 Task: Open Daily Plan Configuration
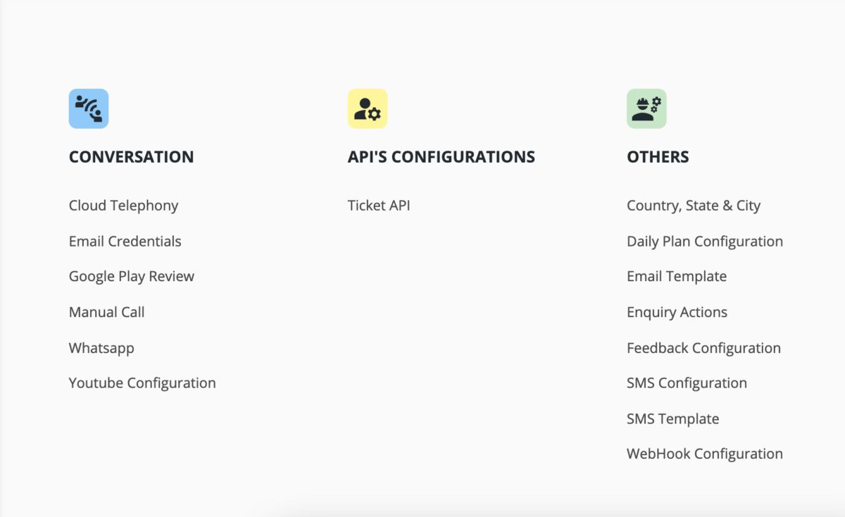(x=705, y=242)
